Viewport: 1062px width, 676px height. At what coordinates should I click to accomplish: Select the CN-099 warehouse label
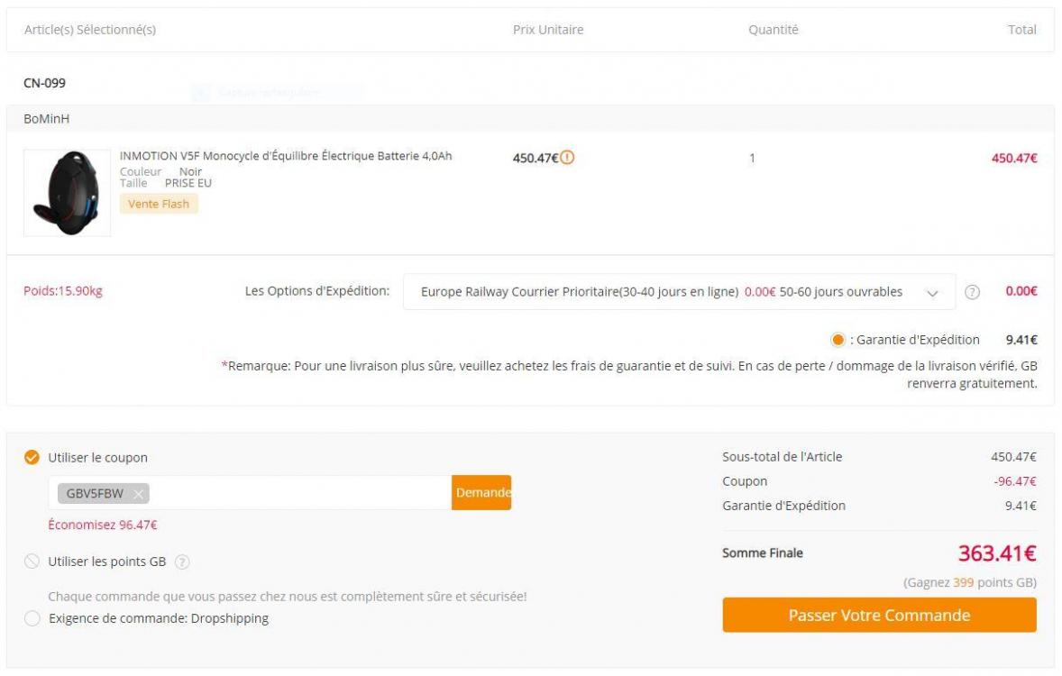tap(45, 83)
